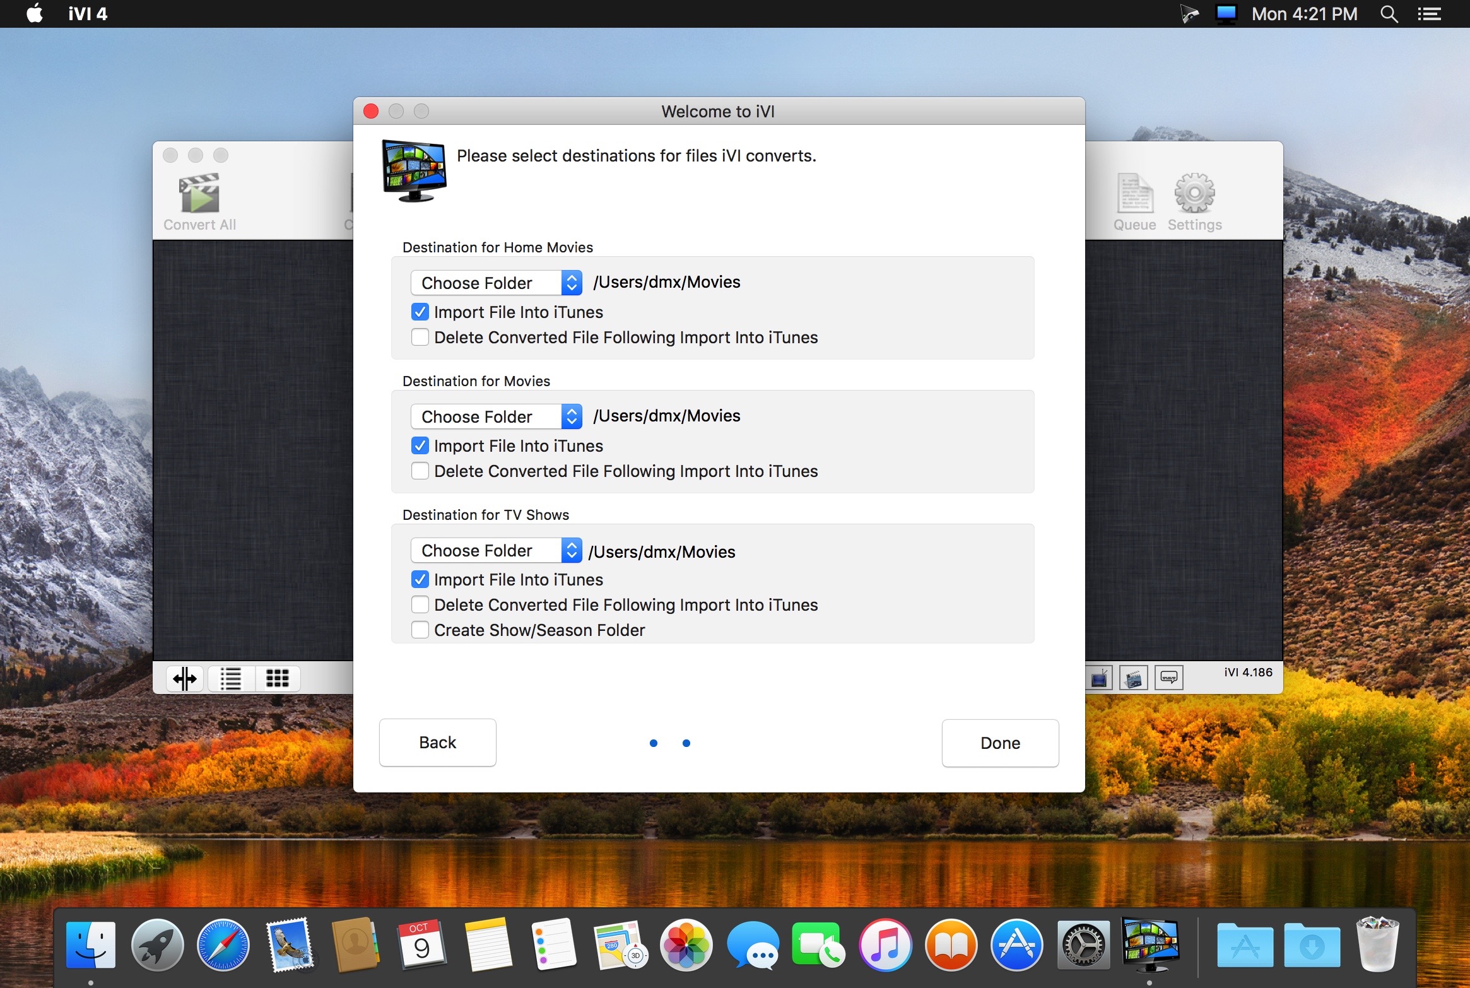Open the Queue document icon
This screenshot has height=988, width=1470.
1134,194
